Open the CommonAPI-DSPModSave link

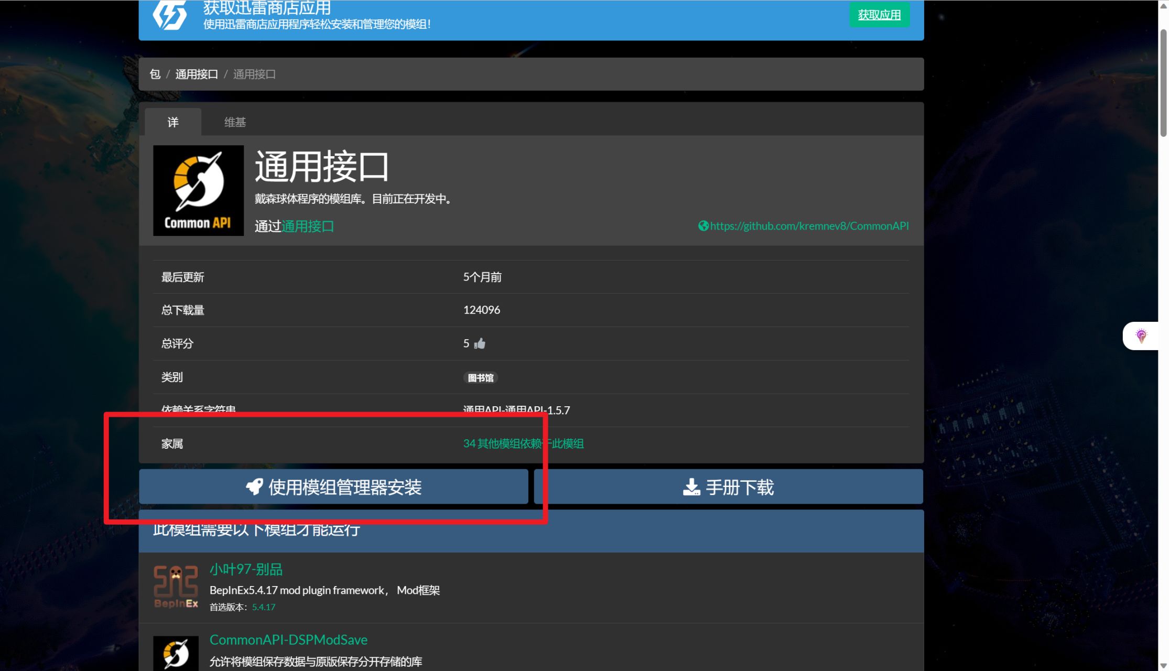(288, 640)
